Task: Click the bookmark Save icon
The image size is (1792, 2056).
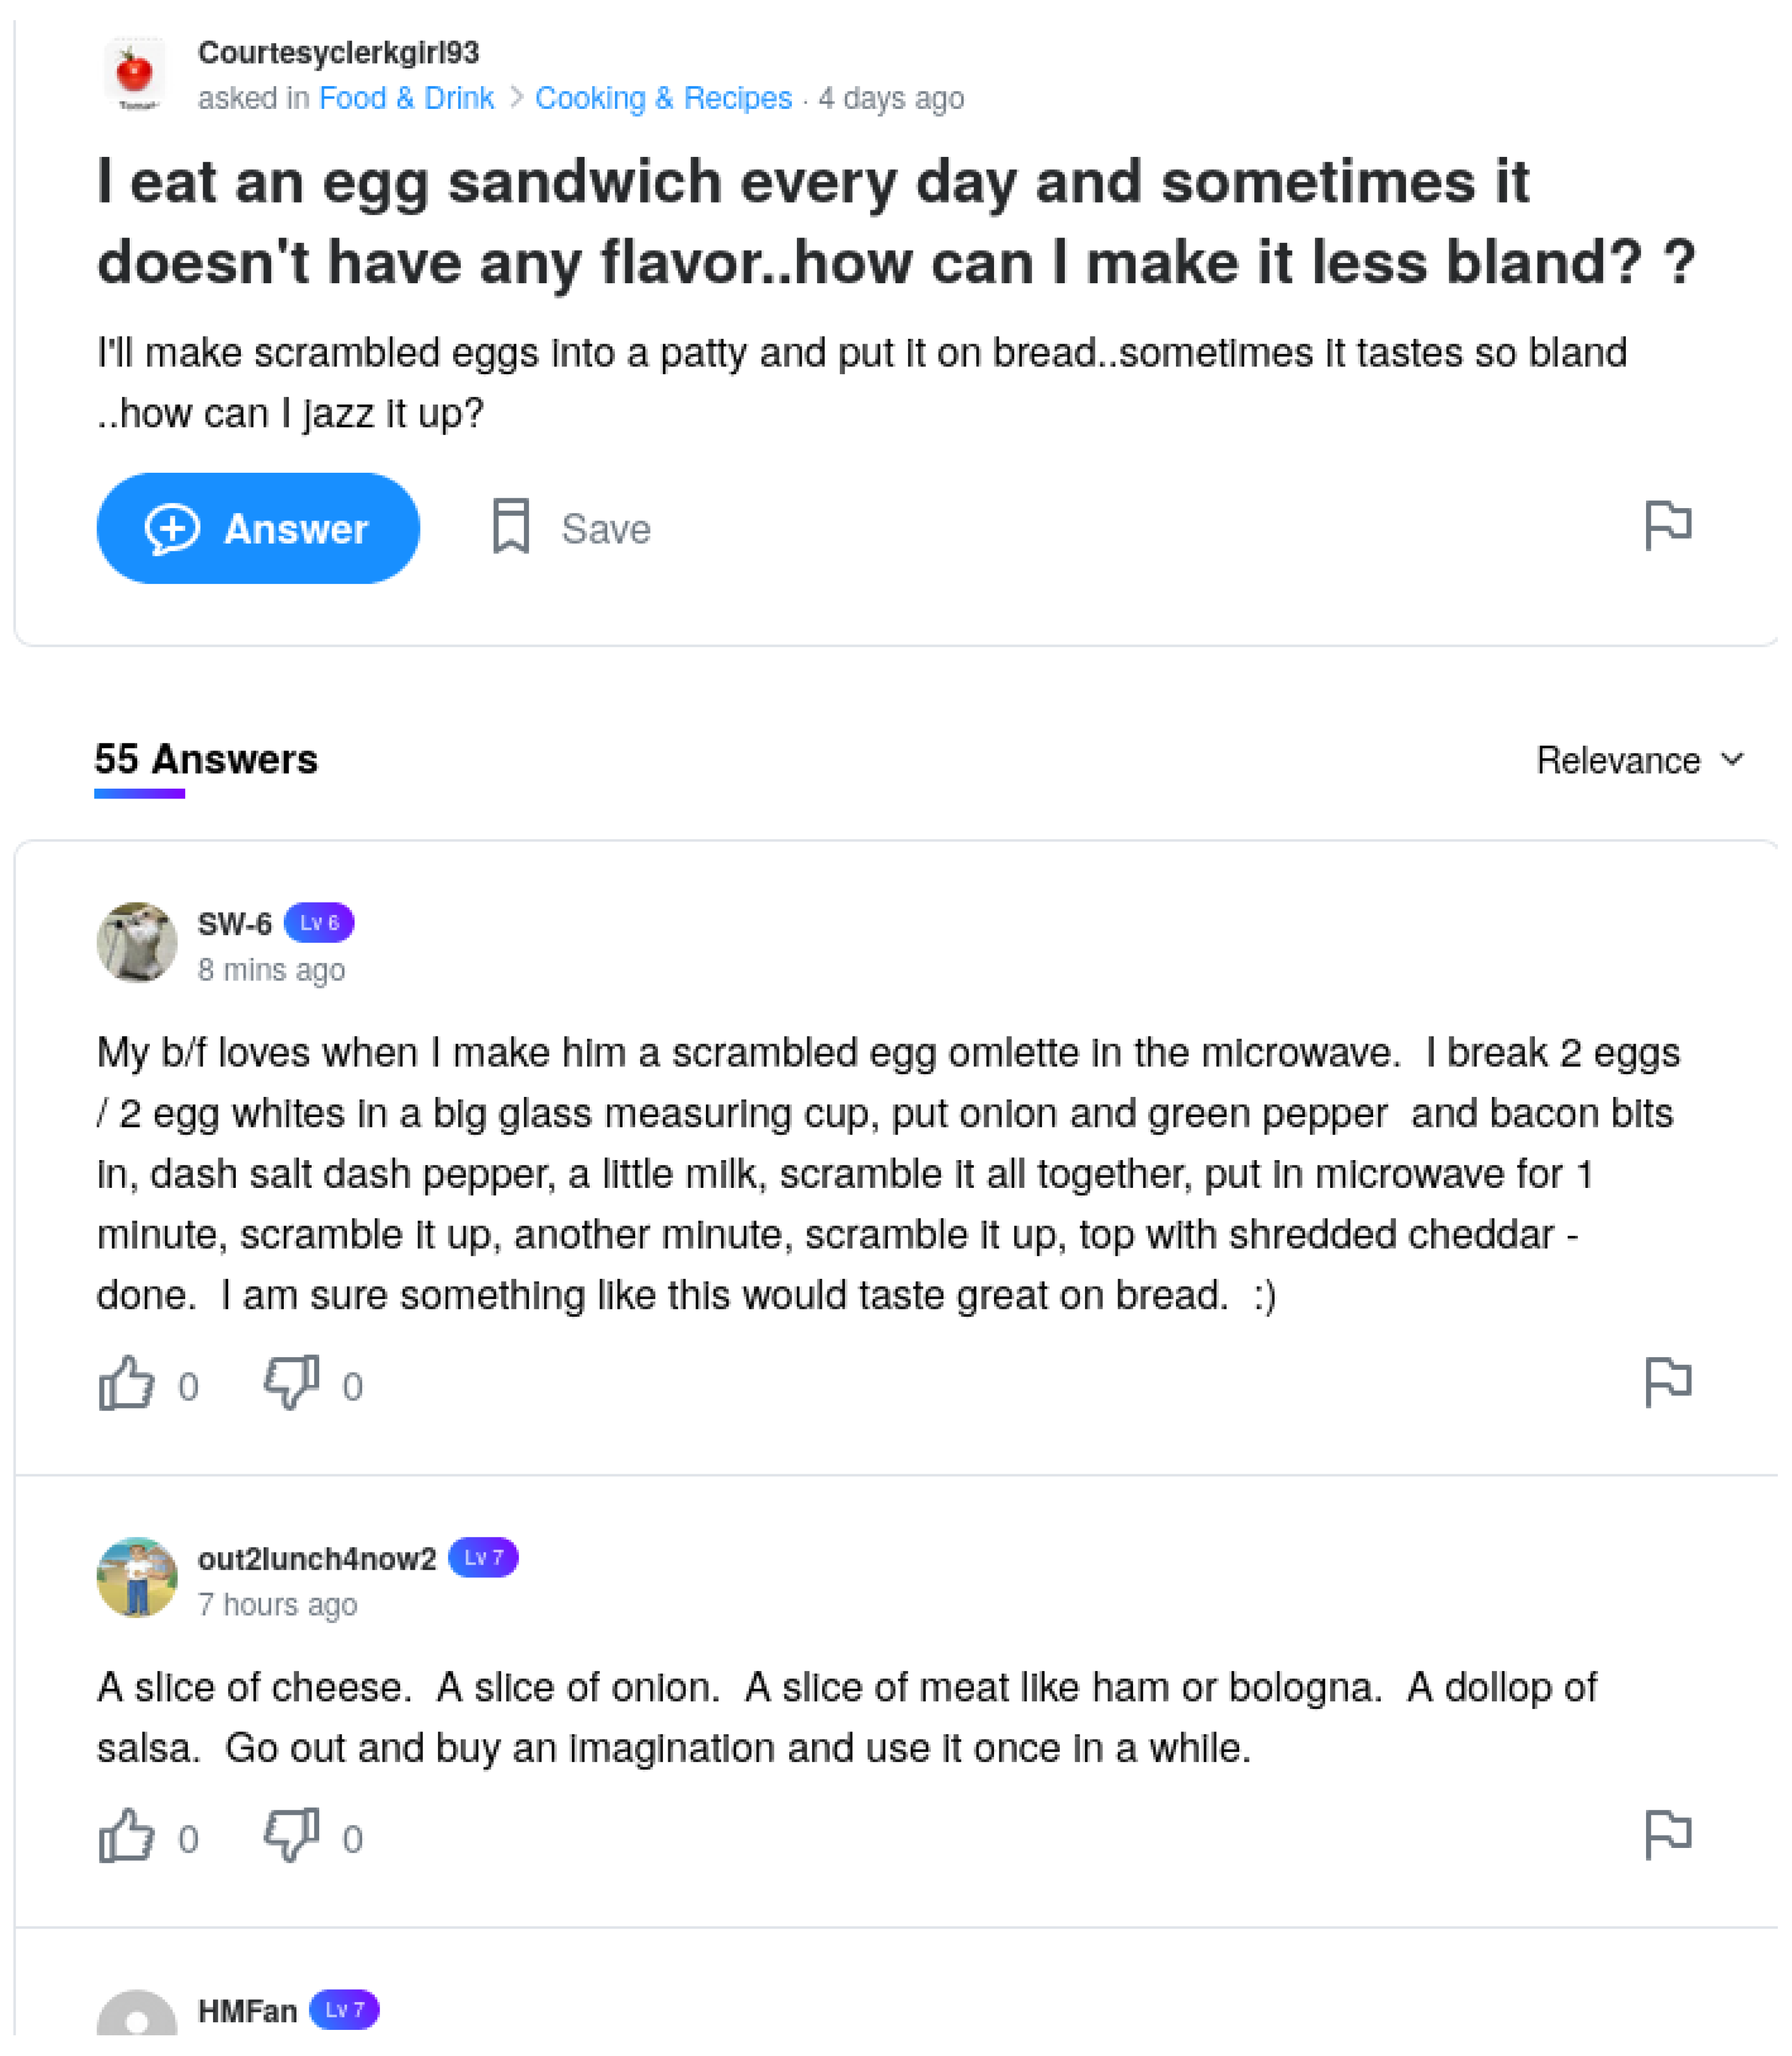Action: tap(511, 527)
